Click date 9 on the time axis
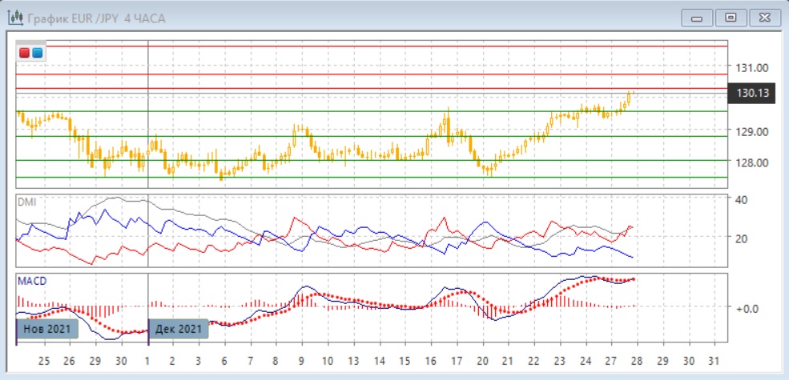This screenshot has height=380, width=789. point(301,361)
